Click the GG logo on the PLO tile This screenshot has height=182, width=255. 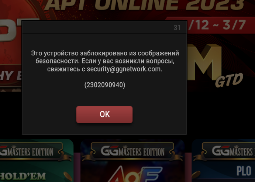click(221, 151)
